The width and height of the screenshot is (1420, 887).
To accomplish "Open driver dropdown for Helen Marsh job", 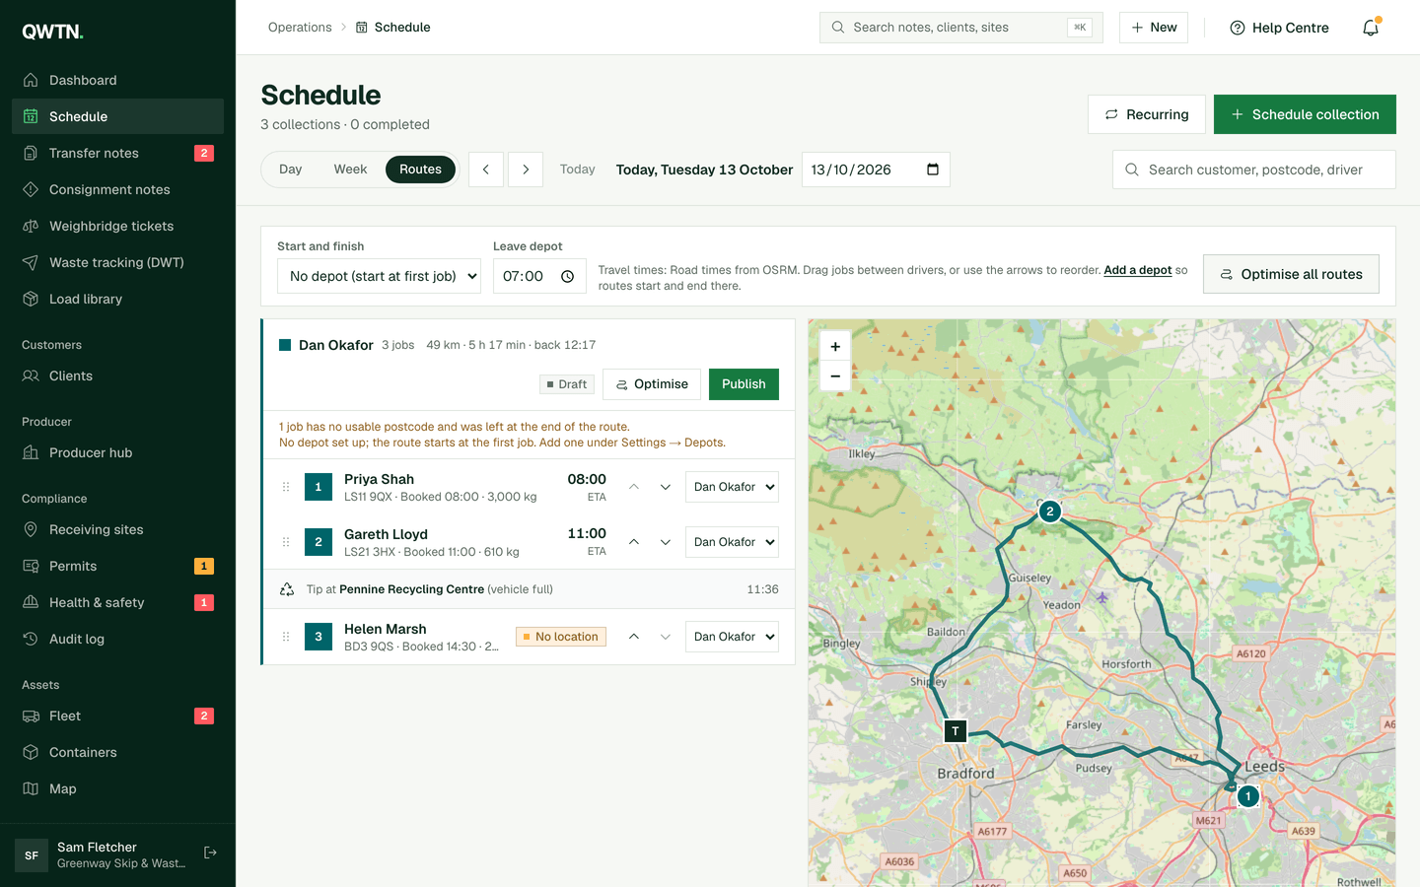I will pos(732,637).
